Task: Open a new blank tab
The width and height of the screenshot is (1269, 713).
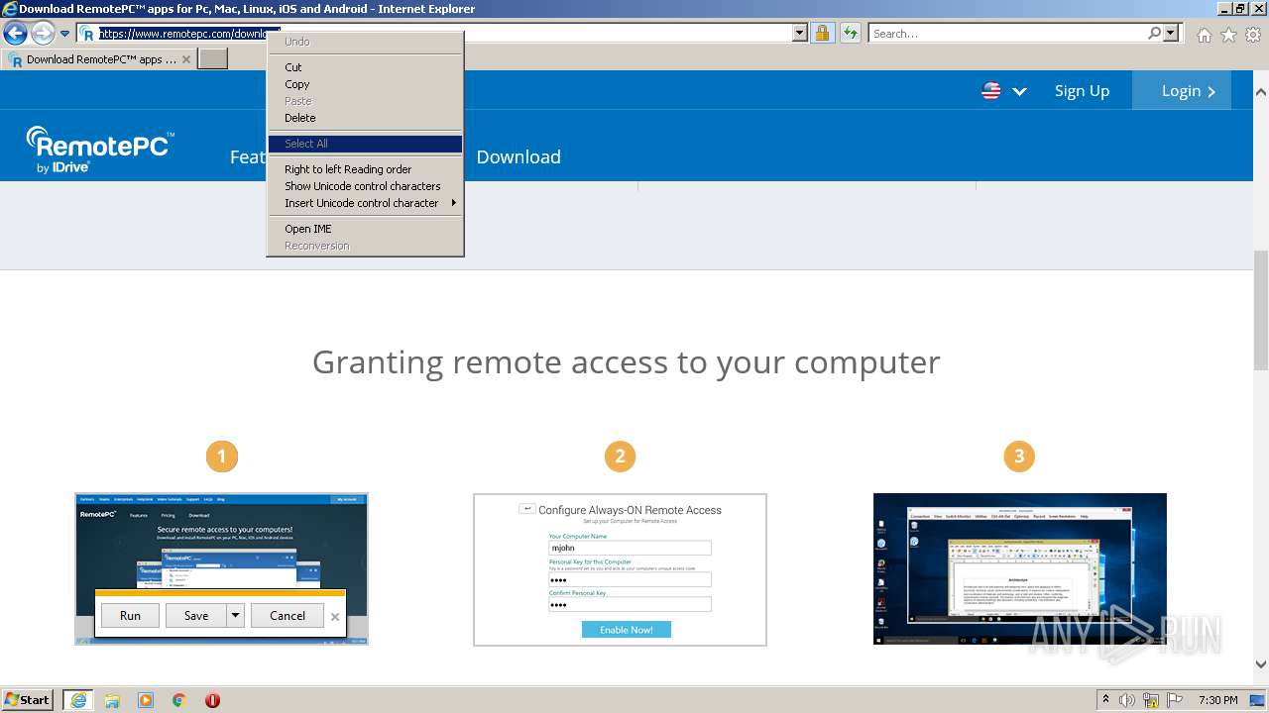Action: pyautogui.click(x=213, y=59)
